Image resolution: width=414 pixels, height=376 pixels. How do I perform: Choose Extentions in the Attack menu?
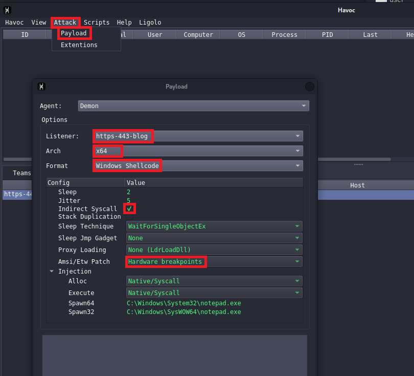click(79, 45)
